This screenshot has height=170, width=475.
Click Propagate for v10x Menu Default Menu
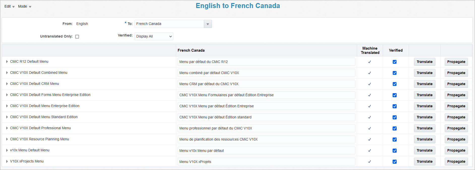click(x=456, y=150)
